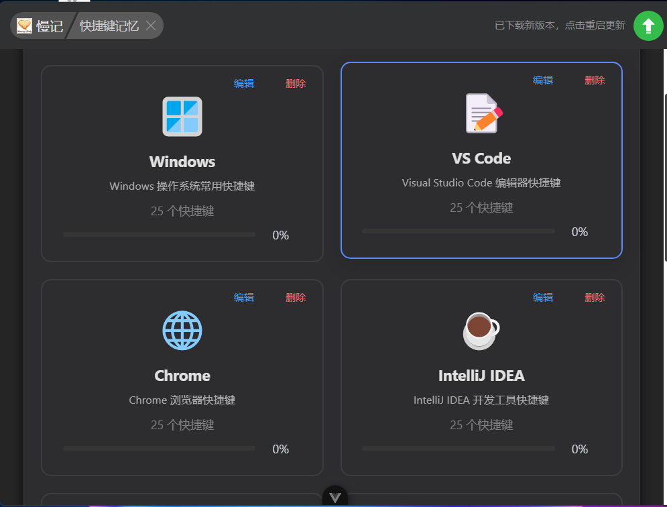
Task: Click '25 个快捷键' in IntelliJ IDEA card
Action: [x=481, y=425]
